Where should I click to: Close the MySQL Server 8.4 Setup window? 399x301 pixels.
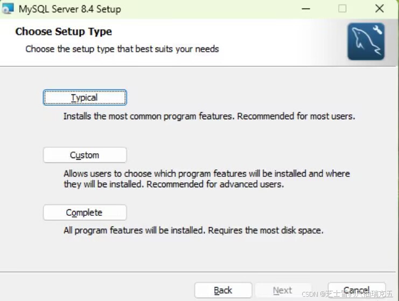click(380, 9)
